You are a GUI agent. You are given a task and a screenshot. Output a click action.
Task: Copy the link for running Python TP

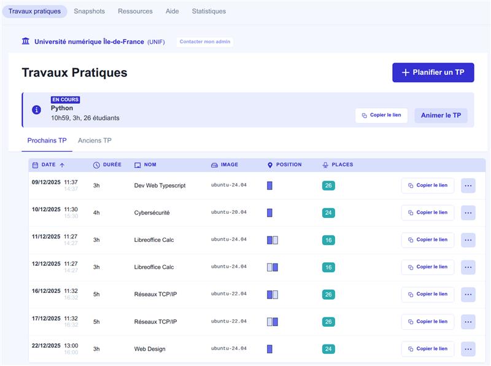coord(381,115)
